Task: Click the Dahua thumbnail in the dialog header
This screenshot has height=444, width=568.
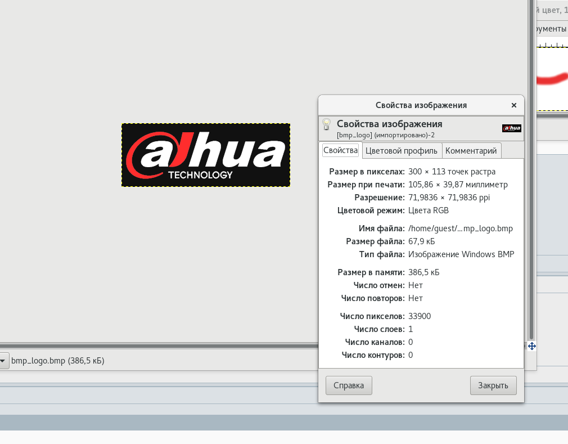Action: 511,128
